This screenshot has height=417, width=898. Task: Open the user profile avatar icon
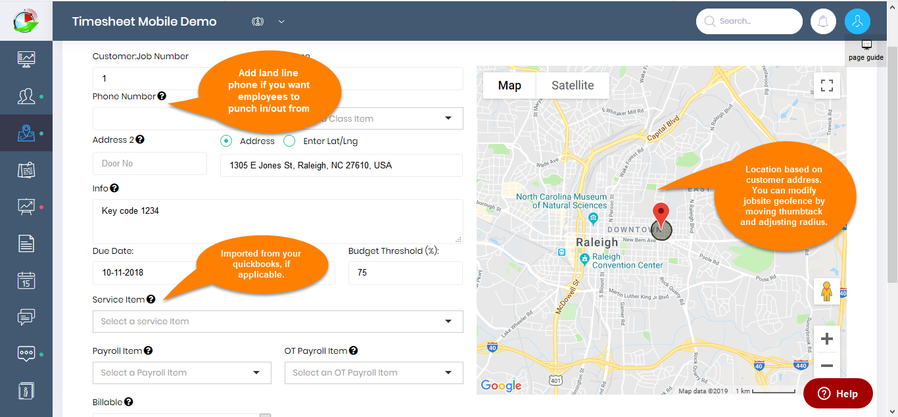[x=857, y=21]
